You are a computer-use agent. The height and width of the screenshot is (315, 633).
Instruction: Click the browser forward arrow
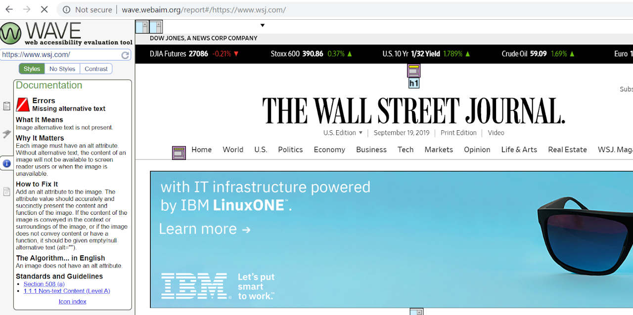click(27, 9)
